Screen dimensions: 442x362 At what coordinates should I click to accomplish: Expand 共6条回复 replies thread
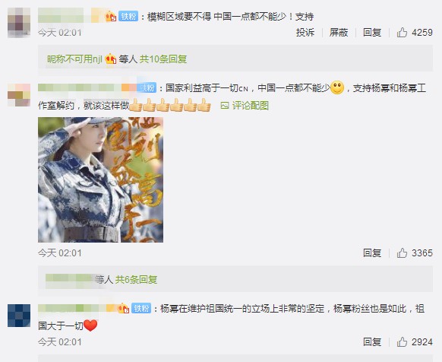136,280
